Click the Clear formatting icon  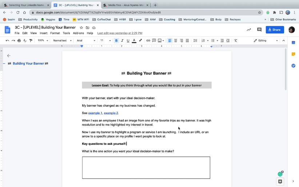coord(236,40)
